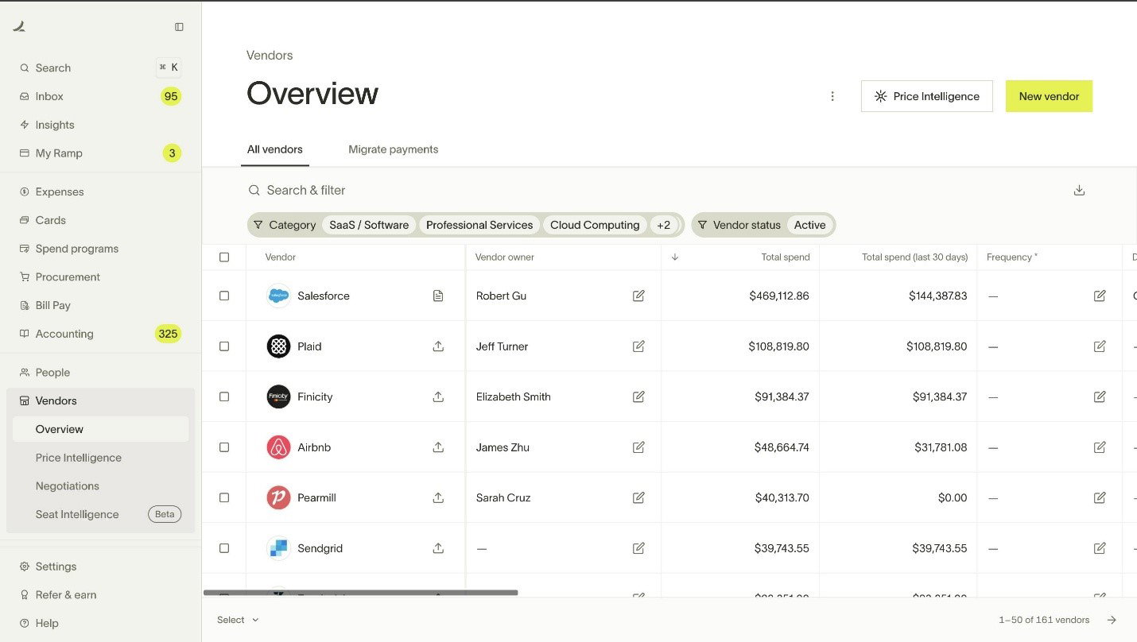Check the checkbox on the Airbnb row
The width and height of the screenshot is (1137, 642).
pos(224,447)
